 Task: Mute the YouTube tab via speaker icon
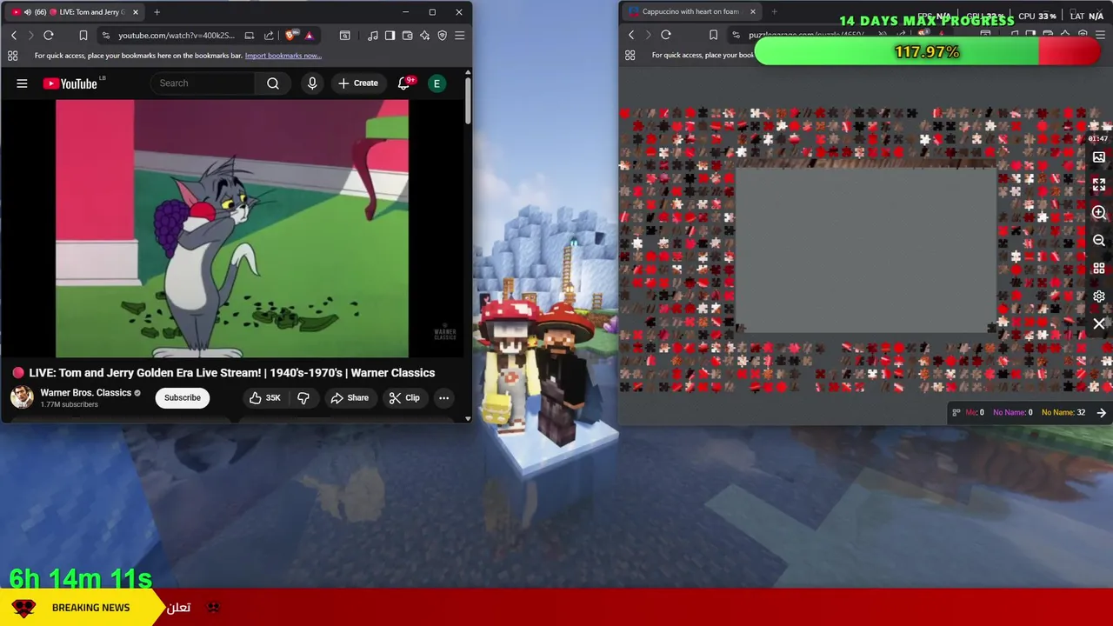pyautogui.click(x=27, y=12)
